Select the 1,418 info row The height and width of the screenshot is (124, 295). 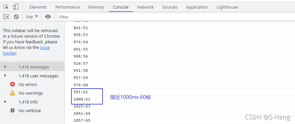click(32, 102)
